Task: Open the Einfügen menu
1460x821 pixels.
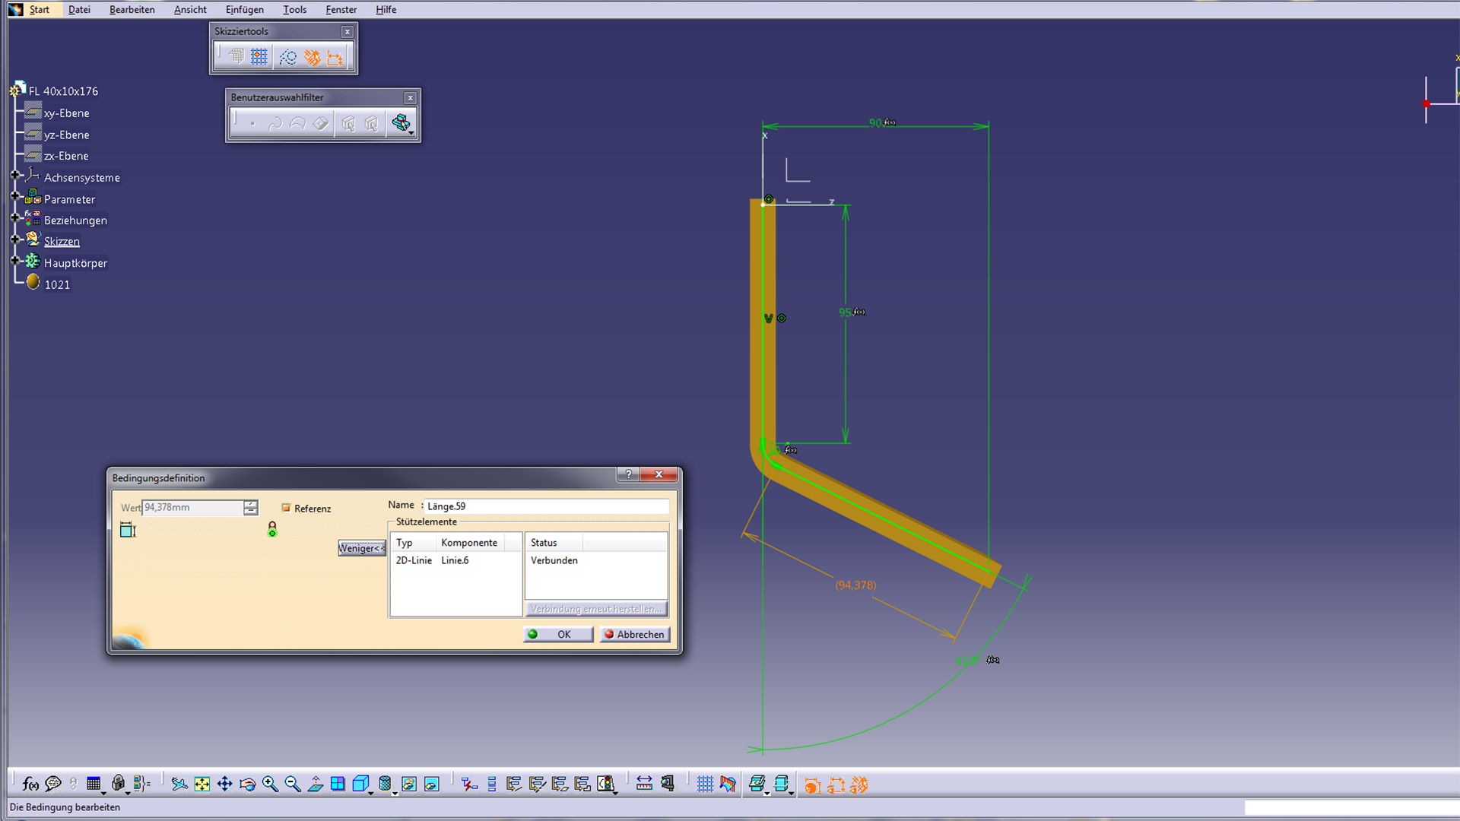Action: click(245, 9)
